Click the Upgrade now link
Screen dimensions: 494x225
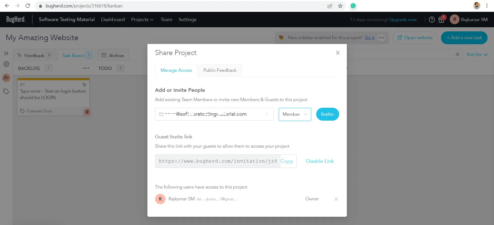[403, 20]
